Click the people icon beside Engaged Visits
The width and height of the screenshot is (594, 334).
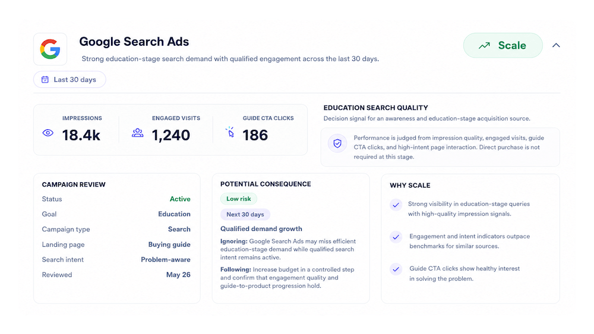pos(138,133)
